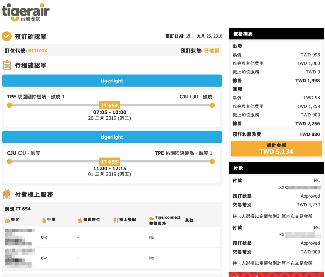Click the itinerary clipboard icon
Viewport: 325px width, 277px height.
pos(7,65)
